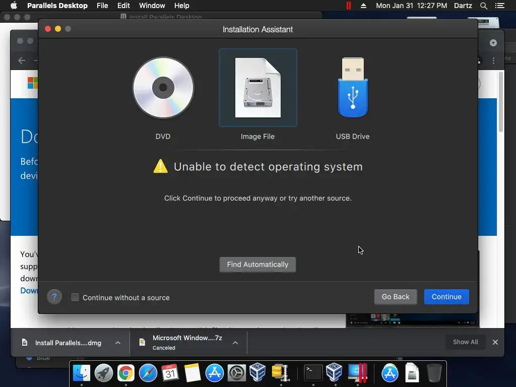Open help with the question mark button
The height and width of the screenshot is (387, 516).
coord(54,297)
